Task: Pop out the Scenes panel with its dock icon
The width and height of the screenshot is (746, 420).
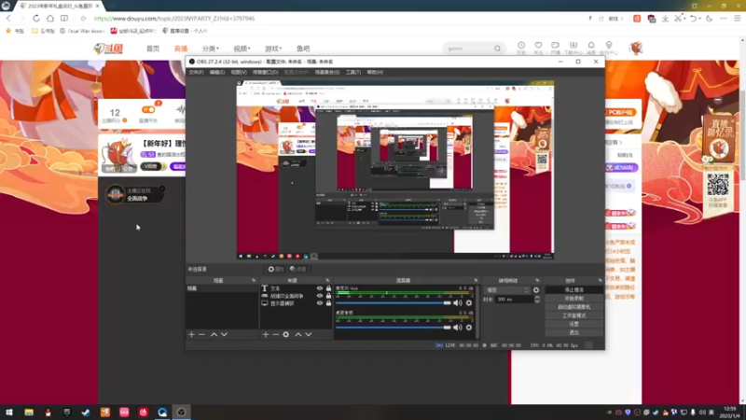Action: [x=254, y=281]
